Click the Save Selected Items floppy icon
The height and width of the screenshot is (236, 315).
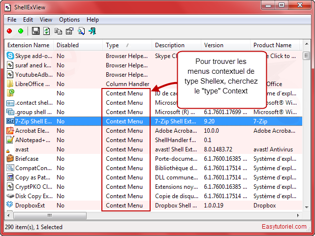point(35,31)
